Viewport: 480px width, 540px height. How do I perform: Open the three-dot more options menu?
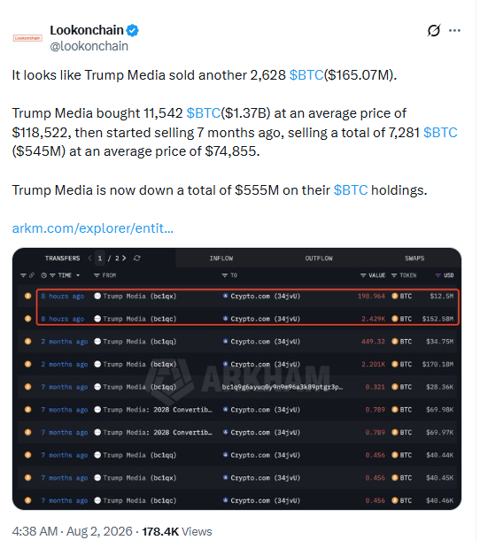tap(454, 31)
